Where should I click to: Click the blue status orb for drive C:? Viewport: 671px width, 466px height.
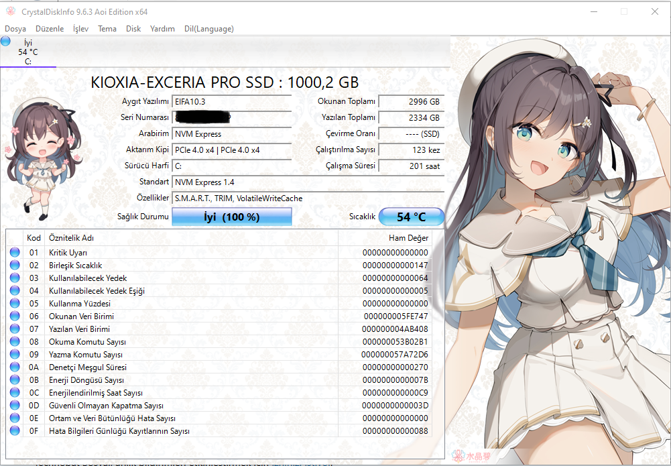click(x=6, y=42)
